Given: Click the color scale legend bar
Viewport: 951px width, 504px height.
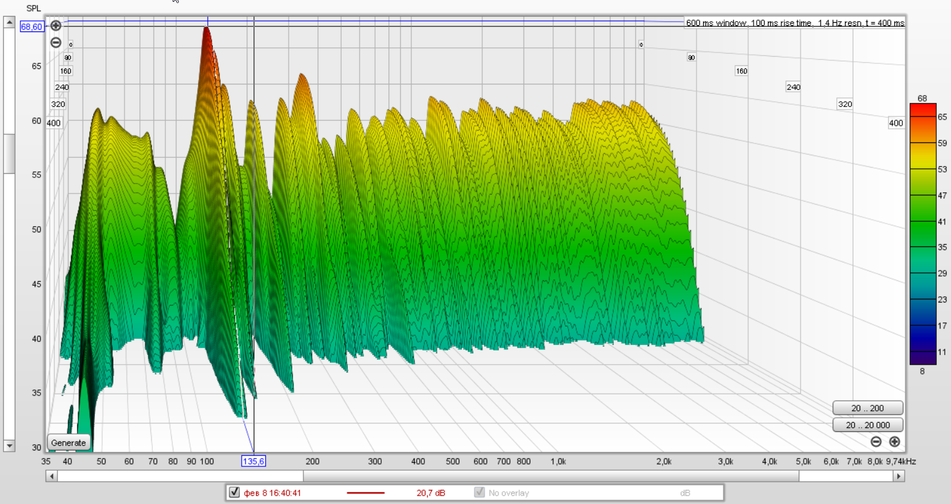Looking at the screenshot, I should [x=923, y=234].
